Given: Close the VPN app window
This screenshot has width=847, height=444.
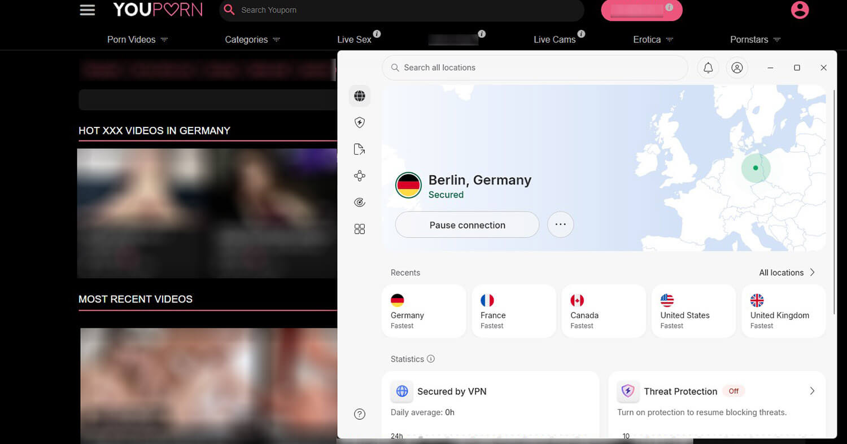Looking at the screenshot, I should point(823,68).
